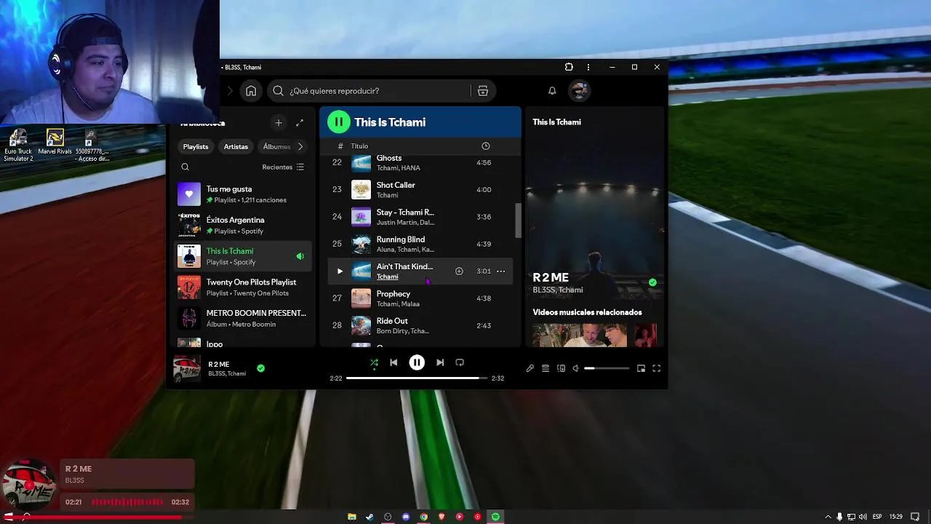Adjust the Spotify volume slider
Screen dimensions: 931x524
pos(607,368)
